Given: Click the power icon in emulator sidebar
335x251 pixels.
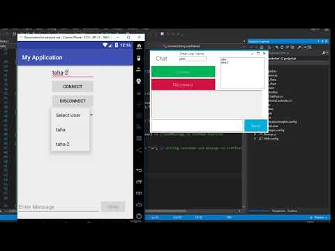Looking at the screenshot, I should coord(139,216).
